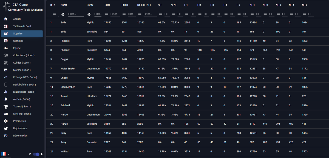The height and width of the screenshot is (158, 329).
Task: Focus the F 1 column filter input
Action: coord(193,14)
